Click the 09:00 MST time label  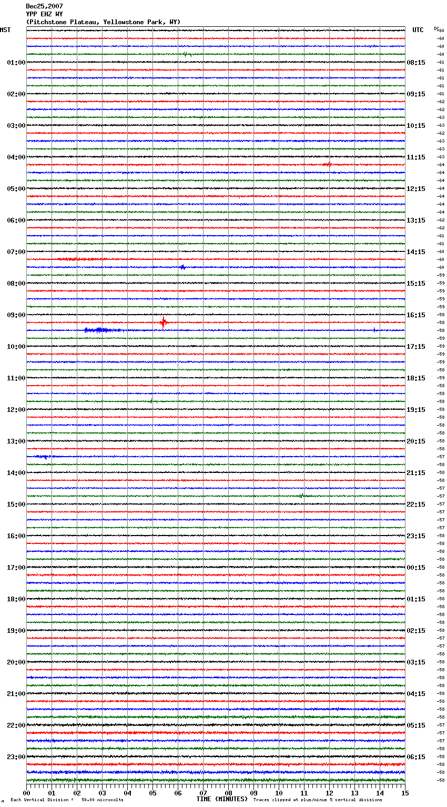pyautogui.click(x=16, y=315)
